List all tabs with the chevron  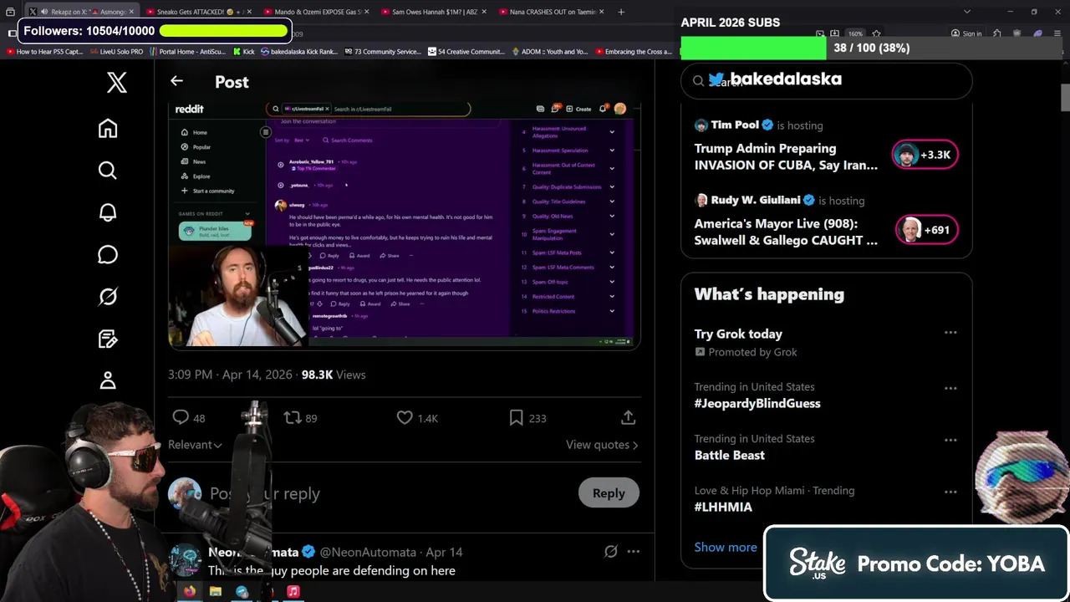(x=967, y=12)
